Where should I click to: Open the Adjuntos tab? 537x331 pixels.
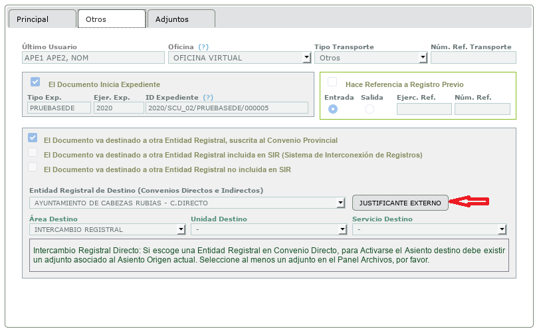(181, 19)
